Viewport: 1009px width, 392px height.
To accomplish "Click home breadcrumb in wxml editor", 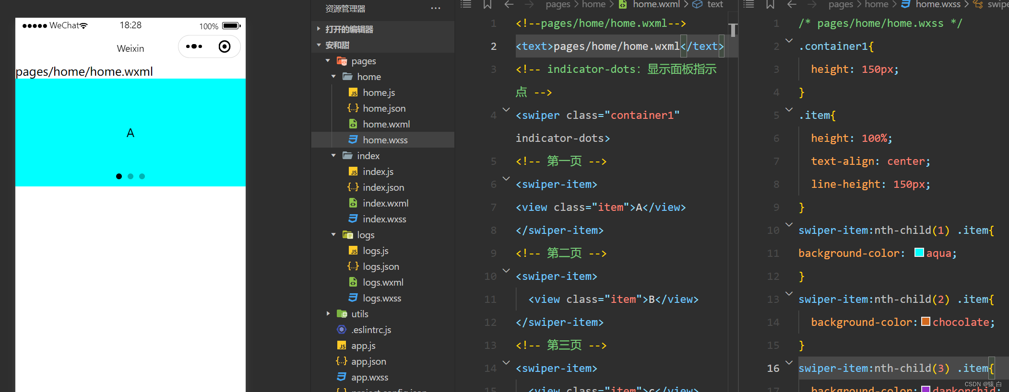I will click(594, 4).
